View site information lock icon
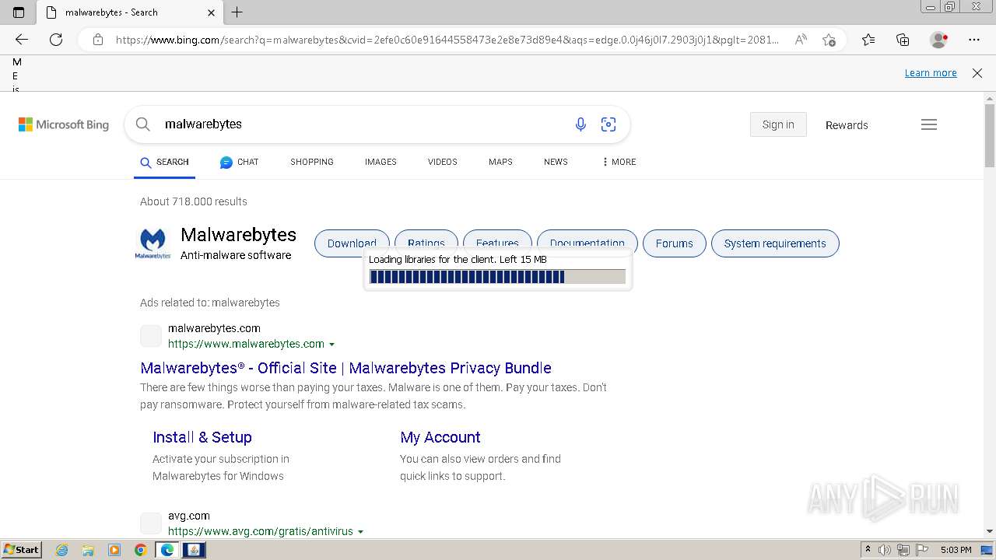 (98, 40)
